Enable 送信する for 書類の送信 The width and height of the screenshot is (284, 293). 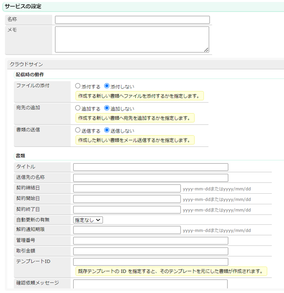78,130
